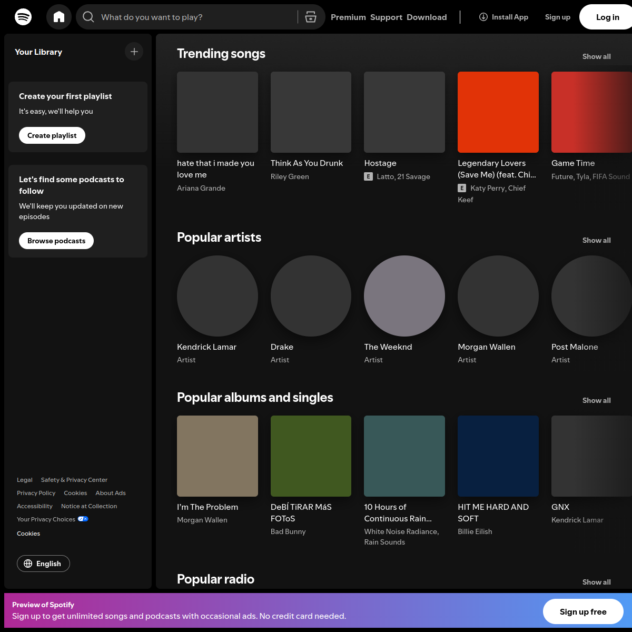The height and width of the screenshot is (632, 632).
Task: Click Bad Bunny artist link
Action: coord(288,531)
